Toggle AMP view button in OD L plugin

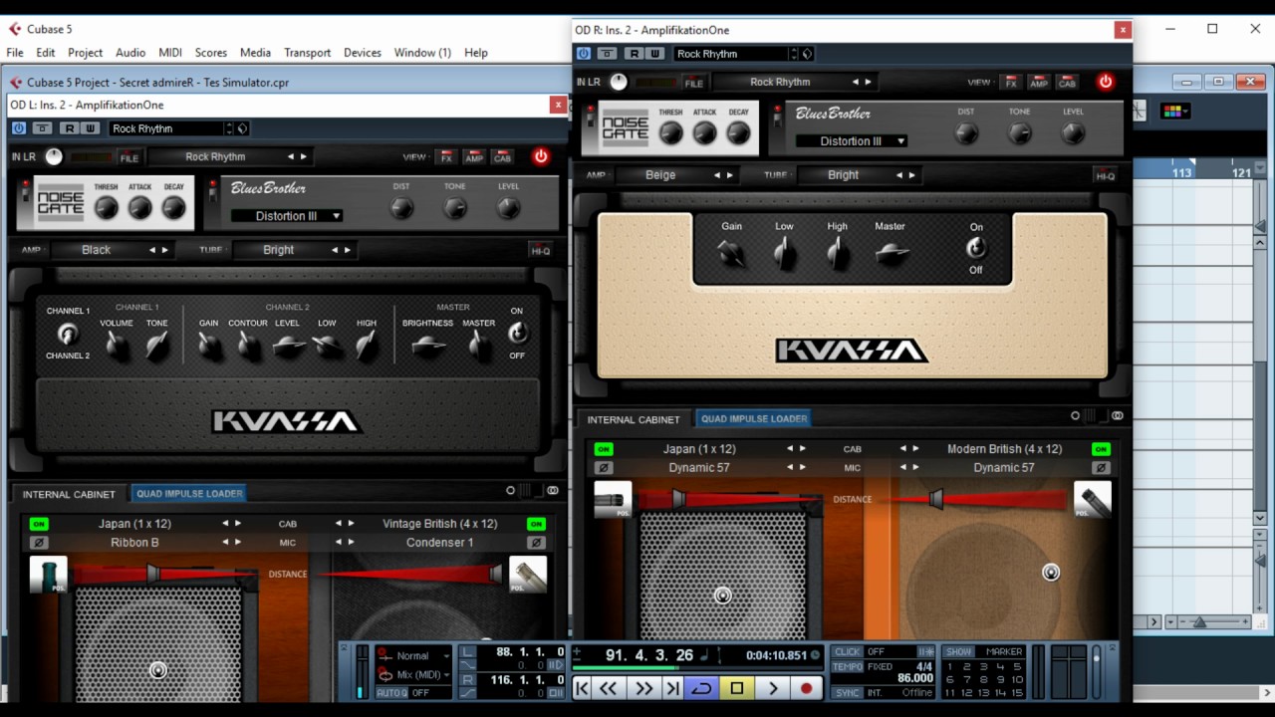(x=474, y=157)
